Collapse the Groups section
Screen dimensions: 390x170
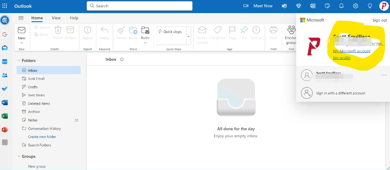[x=19, y=157]
